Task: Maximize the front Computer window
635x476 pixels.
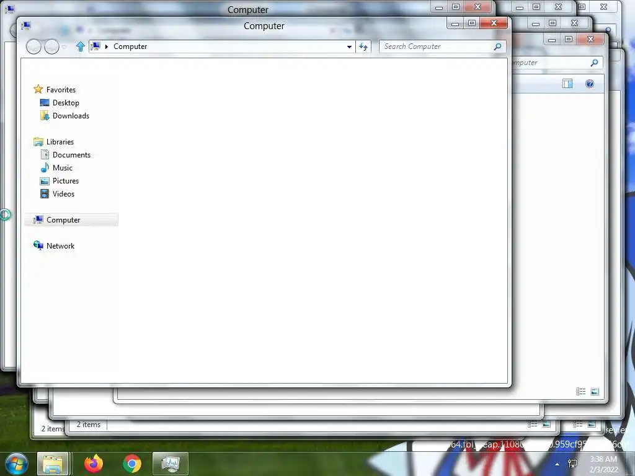Action: [x=472, y=24]
